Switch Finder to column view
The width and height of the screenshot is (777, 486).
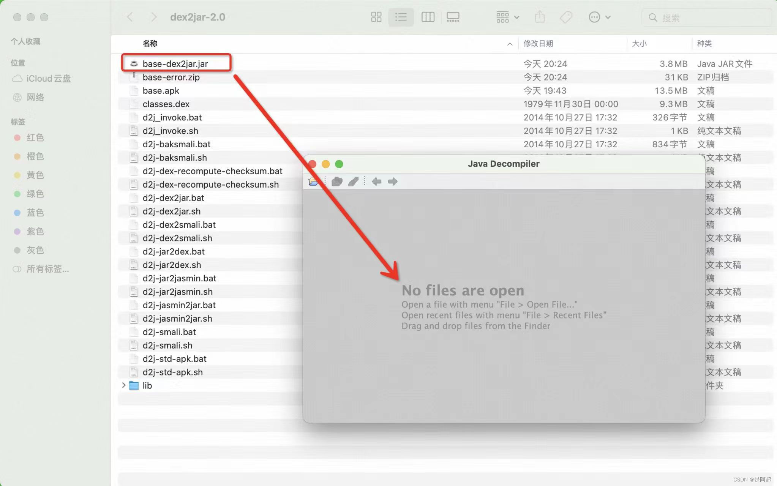point(428,17)
